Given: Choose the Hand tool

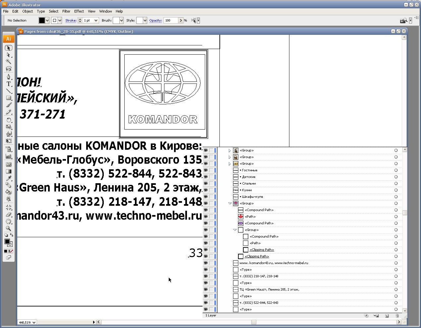Looking at the screenshot, I should (x=9, y=222).
